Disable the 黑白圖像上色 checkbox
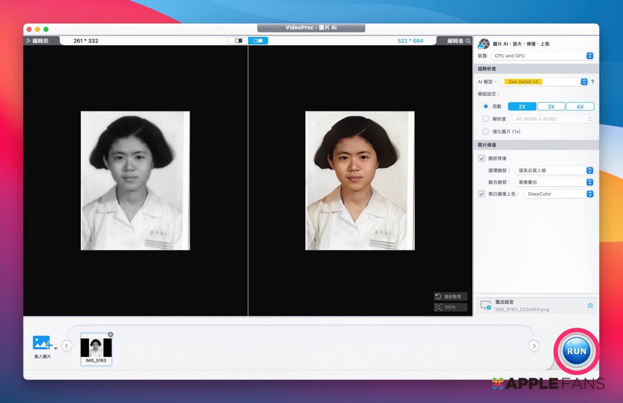This screenshot has height=403, width=623. [x=482, y=194]
